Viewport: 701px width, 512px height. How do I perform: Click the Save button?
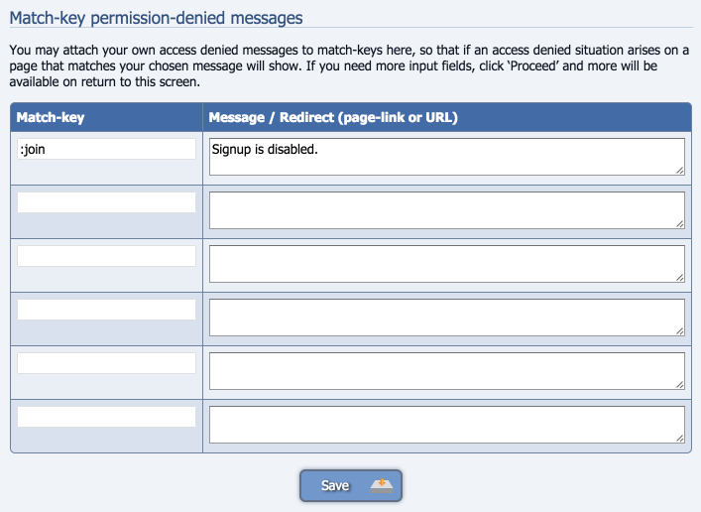[x=351, y=485]
